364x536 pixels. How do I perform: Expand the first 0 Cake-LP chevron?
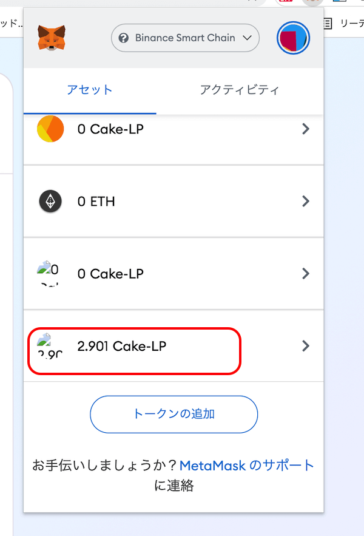[x=306, y=129]
